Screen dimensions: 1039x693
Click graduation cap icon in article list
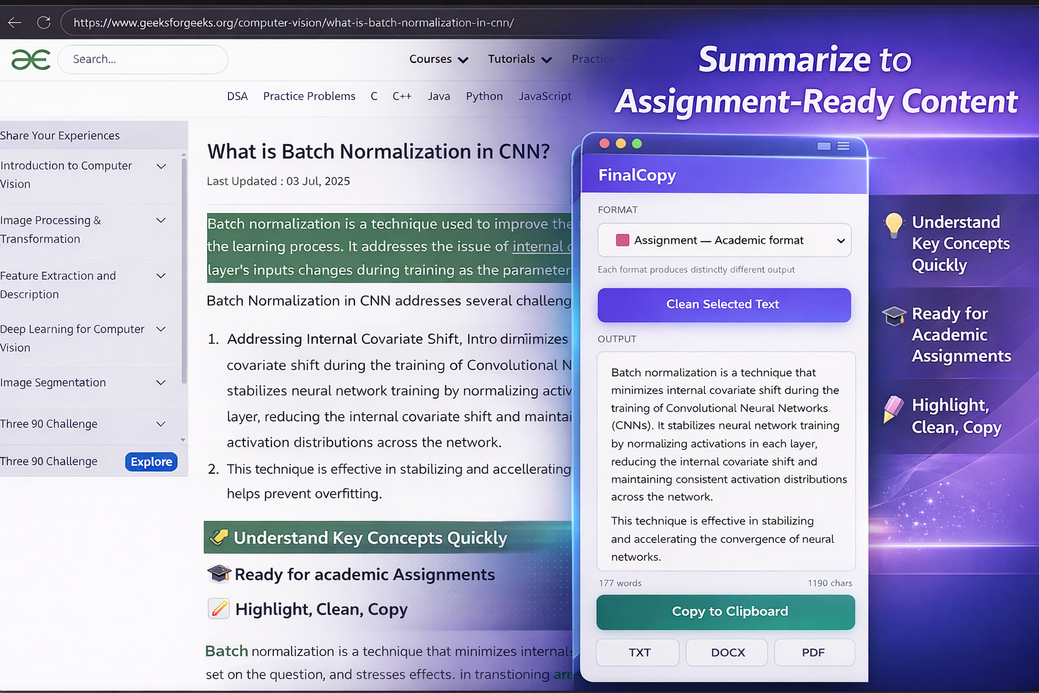[x=219, y=574]
